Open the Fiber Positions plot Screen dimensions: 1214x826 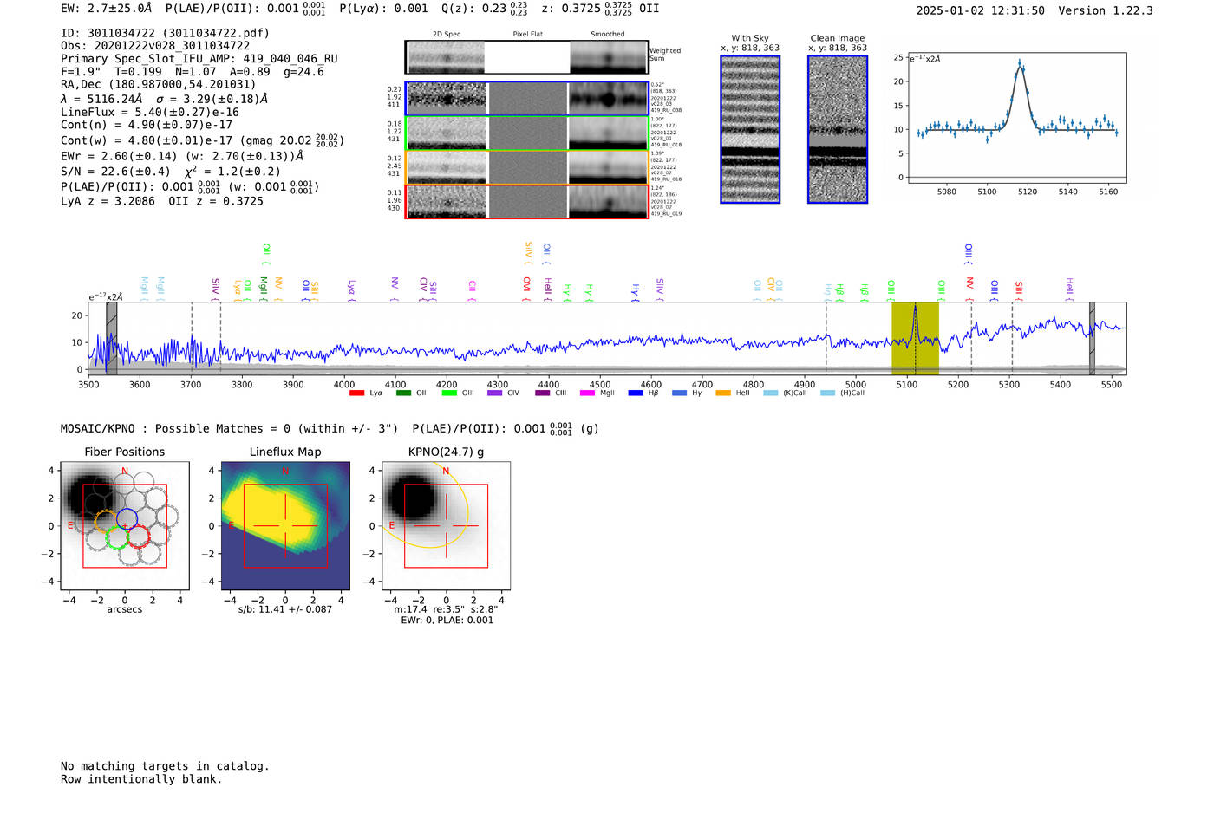click(x=125, y=526)
